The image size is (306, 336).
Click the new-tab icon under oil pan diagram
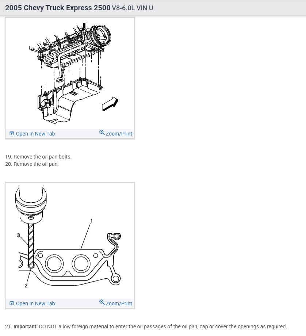[12, 134]
